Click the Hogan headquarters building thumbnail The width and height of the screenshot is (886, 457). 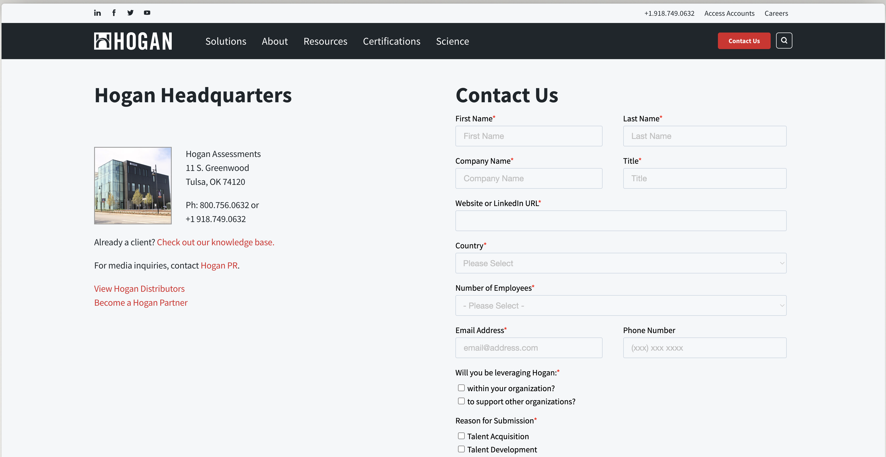click(x=133, y=185)
